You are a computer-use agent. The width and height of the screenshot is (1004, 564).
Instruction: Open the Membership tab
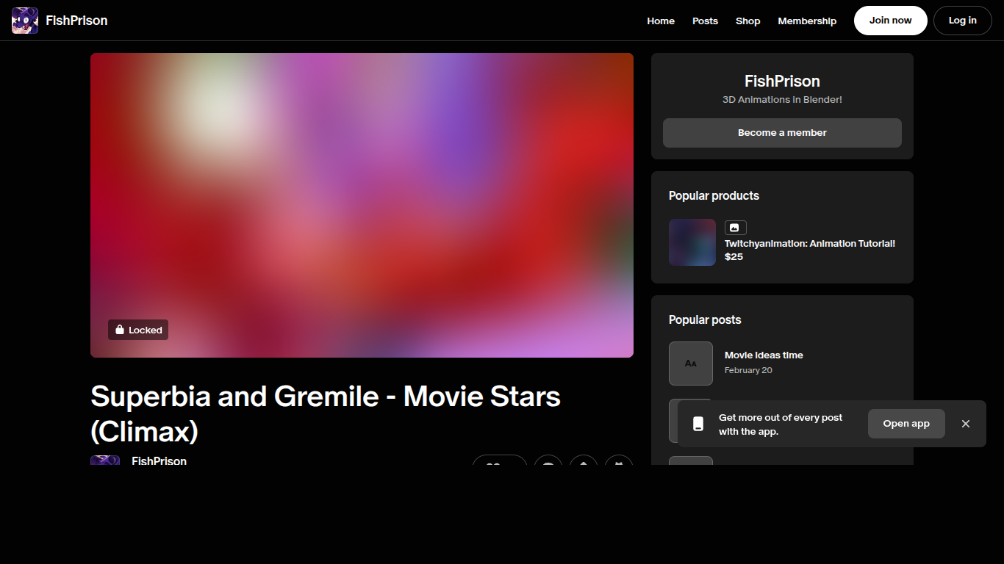pyautogui.click(x=806, y=21)
